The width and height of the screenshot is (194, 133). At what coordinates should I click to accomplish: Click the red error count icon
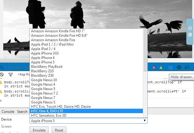tap(154, 68)
